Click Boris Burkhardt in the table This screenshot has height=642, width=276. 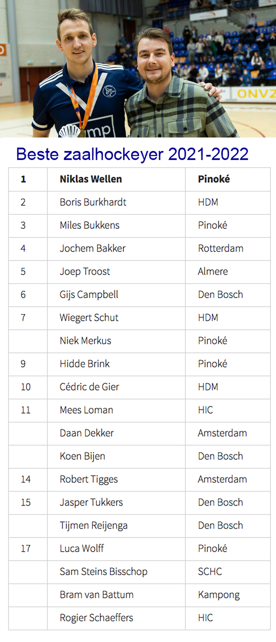coord(93,202)
